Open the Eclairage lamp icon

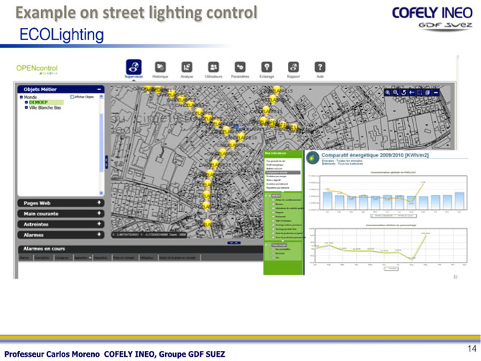pos(266,67)
